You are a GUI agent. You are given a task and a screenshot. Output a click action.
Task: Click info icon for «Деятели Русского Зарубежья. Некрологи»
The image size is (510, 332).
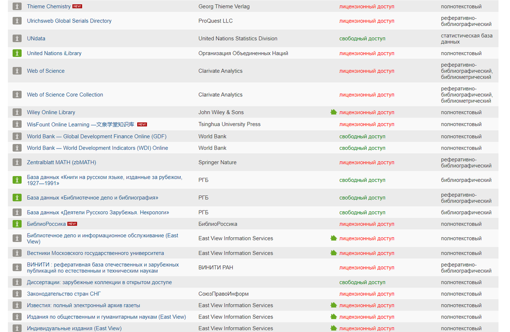[17, 212]
